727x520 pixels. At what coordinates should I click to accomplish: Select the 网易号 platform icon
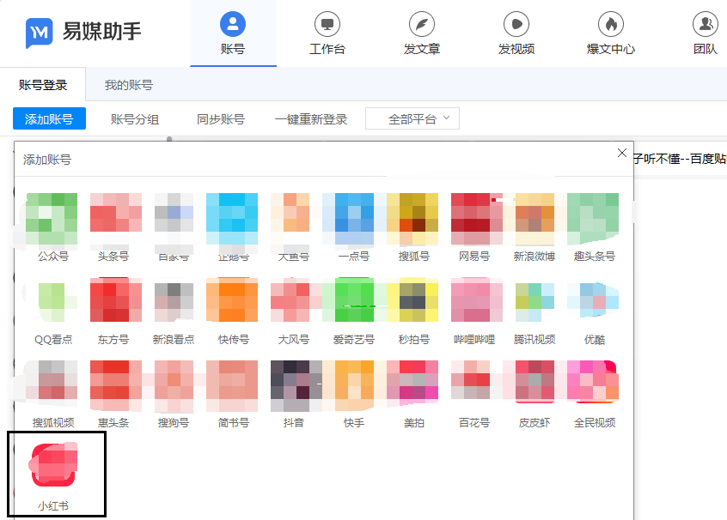477,219
